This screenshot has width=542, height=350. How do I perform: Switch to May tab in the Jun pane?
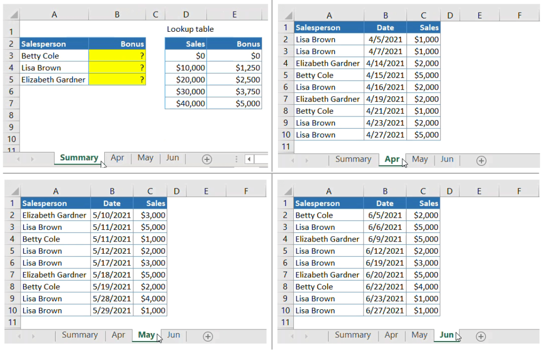coord(419,335)
